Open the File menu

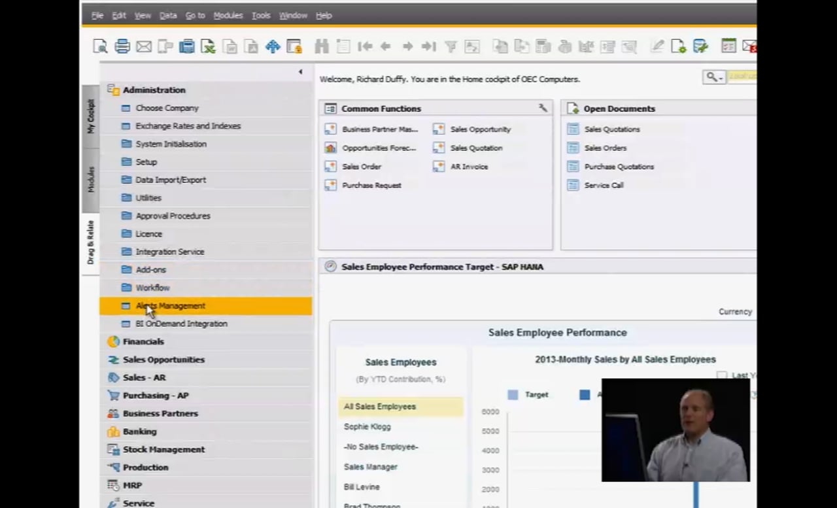tap(97, 15)
